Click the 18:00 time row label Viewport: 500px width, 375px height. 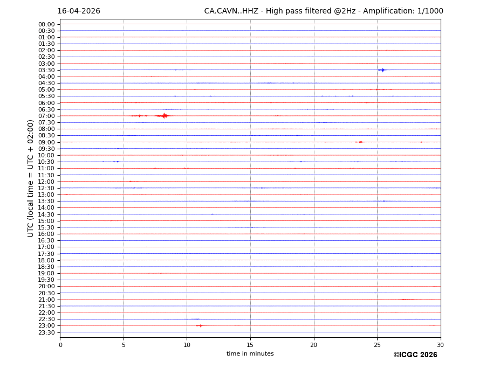[x=46, y=260]
